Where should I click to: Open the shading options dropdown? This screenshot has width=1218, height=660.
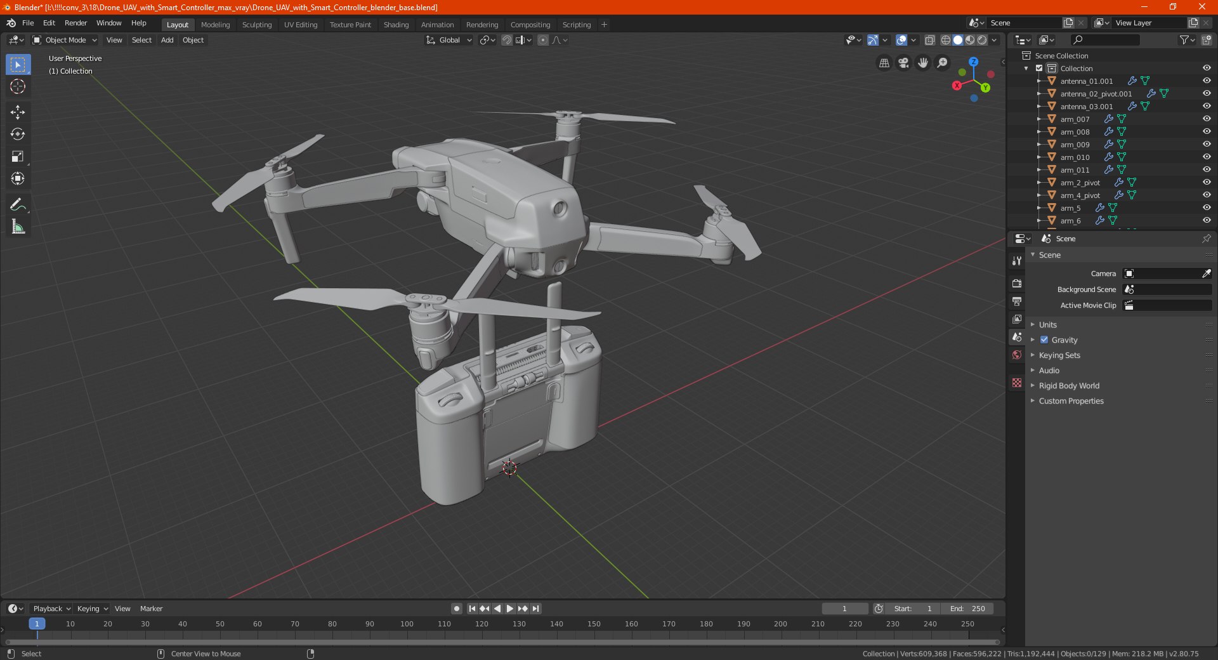point(994,40)
